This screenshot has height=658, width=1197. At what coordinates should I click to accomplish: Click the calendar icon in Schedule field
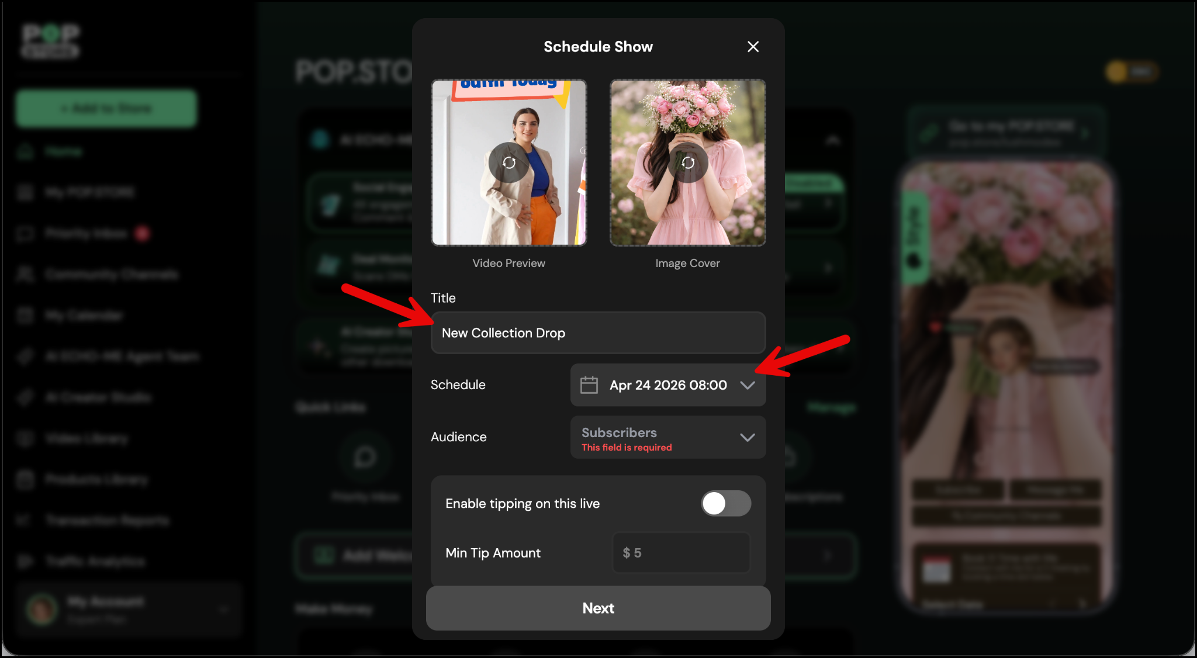pos(589,385)
